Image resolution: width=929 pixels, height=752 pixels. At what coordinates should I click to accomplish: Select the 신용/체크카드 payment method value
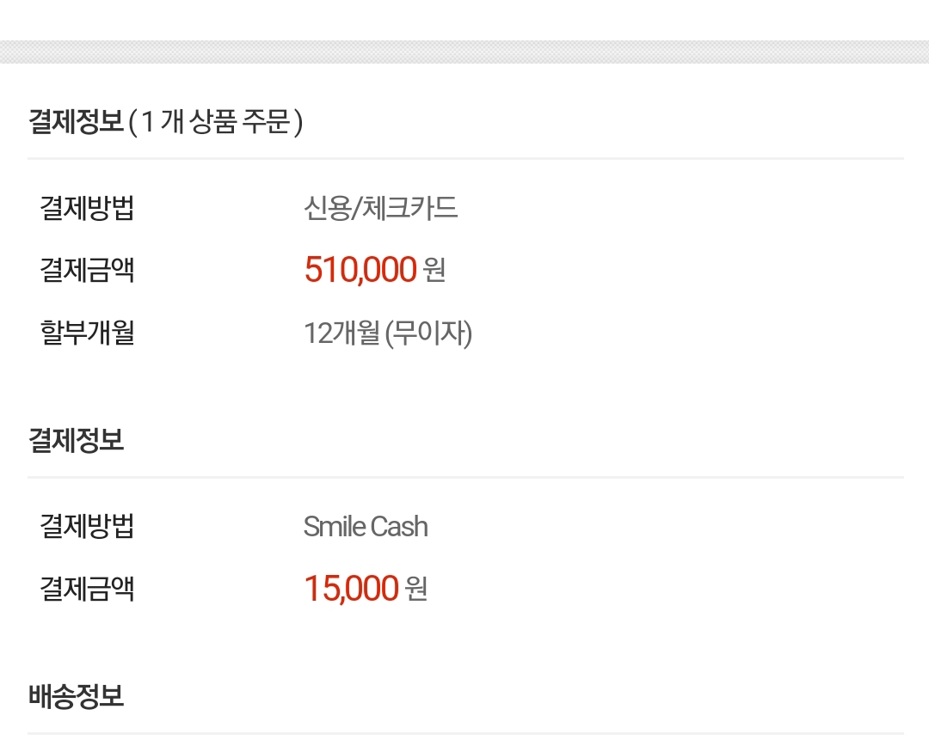point(380,208)
